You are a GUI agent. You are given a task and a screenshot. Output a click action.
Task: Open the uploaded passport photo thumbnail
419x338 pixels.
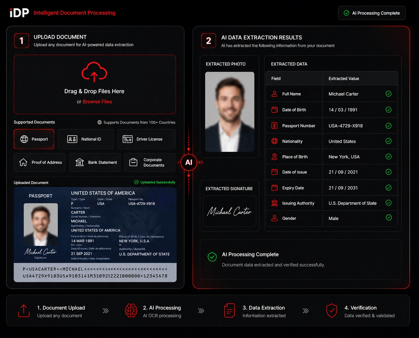click(x=41, y=225)
